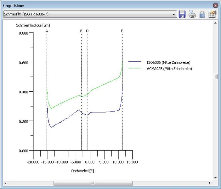Click the green AGMA925 legend line sample

135,68
